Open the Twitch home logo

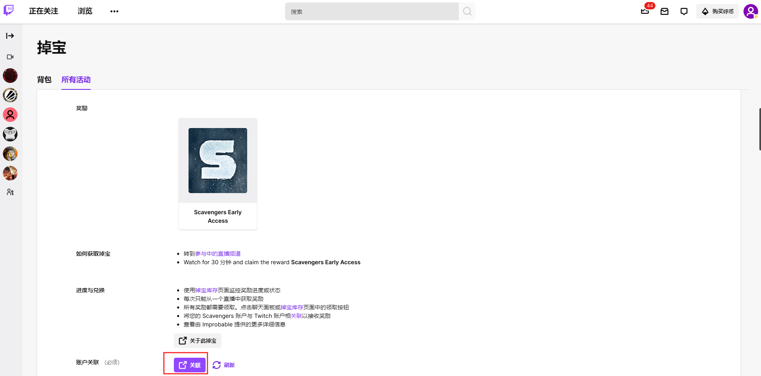point(9,11)
